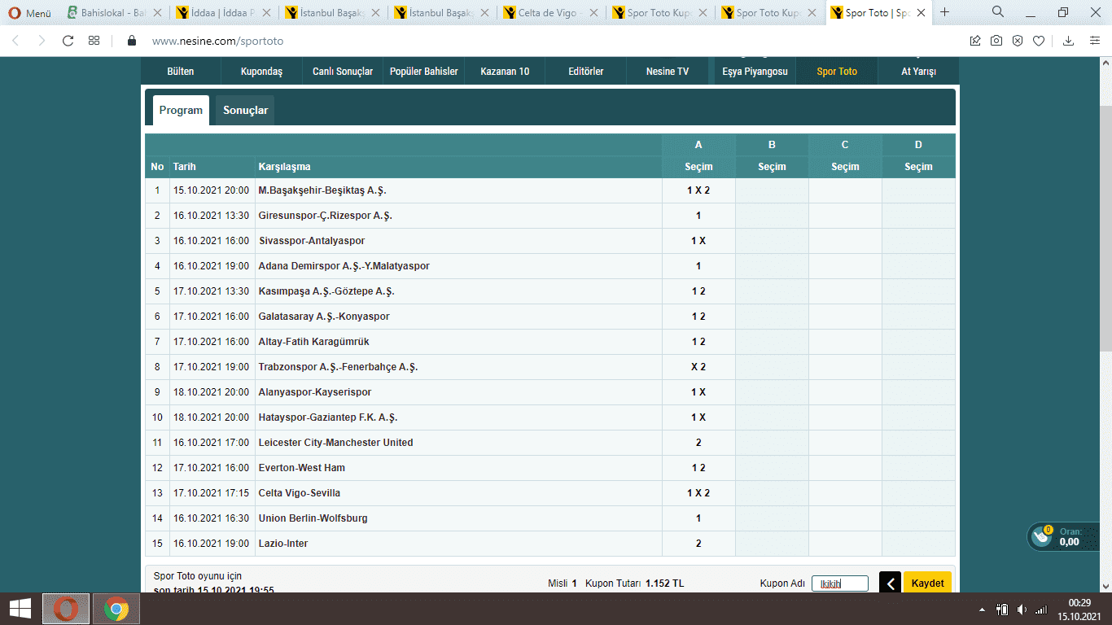Open Opera easy setup sliders icon
Viewport: 1112px width, 625px height.
point(1095,41)
